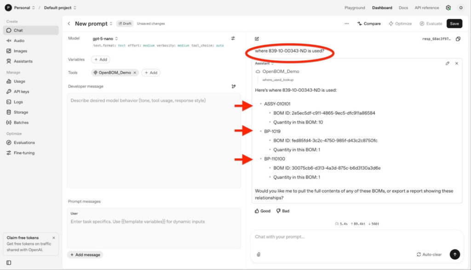
Task: Go back with the left chevron
Action: click(69, 24)
